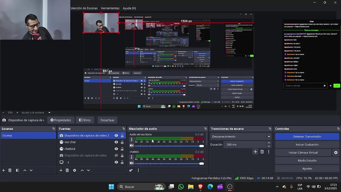The height and width of the screenshot is (192, 341).
Task: Pop out the Escenas dock
Action: (54, 129)
